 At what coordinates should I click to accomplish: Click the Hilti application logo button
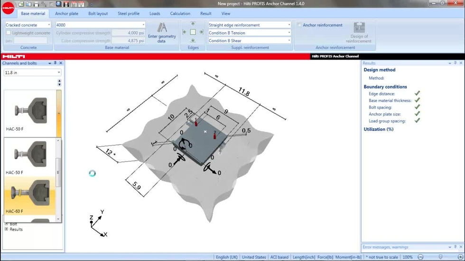(8, 8)
